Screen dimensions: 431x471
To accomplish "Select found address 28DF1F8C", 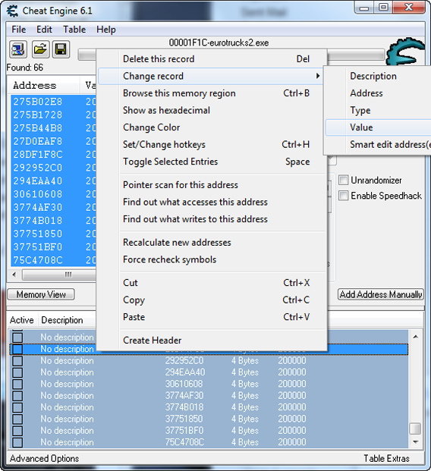I will pyautogui.click(x=38, y=155).
